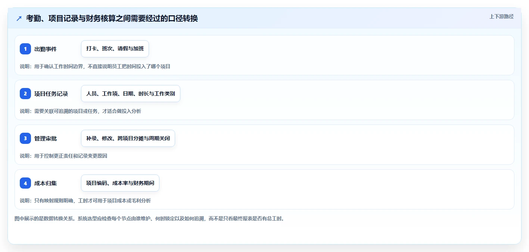Click the 管理审批 step title
The height and width of the screenshot is (252, 529).
46,139
